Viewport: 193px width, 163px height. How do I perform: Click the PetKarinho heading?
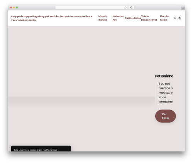point(164,76)
